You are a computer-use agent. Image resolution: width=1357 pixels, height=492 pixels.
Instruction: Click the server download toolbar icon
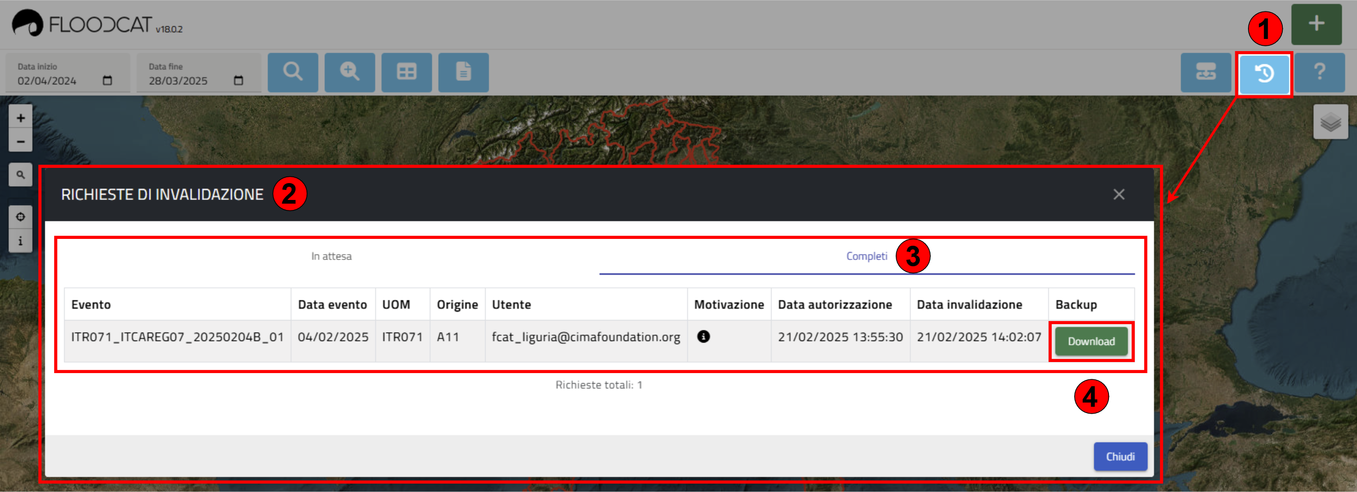point(1205,72)
